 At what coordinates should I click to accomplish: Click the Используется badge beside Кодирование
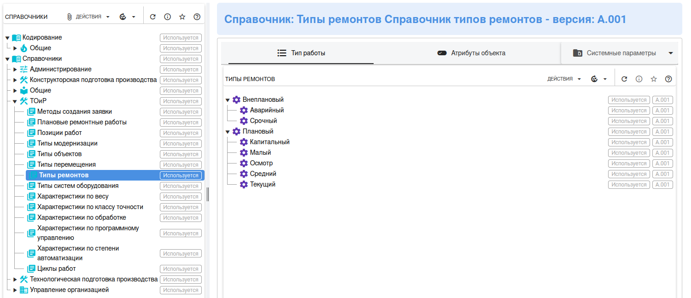(181, 38)
